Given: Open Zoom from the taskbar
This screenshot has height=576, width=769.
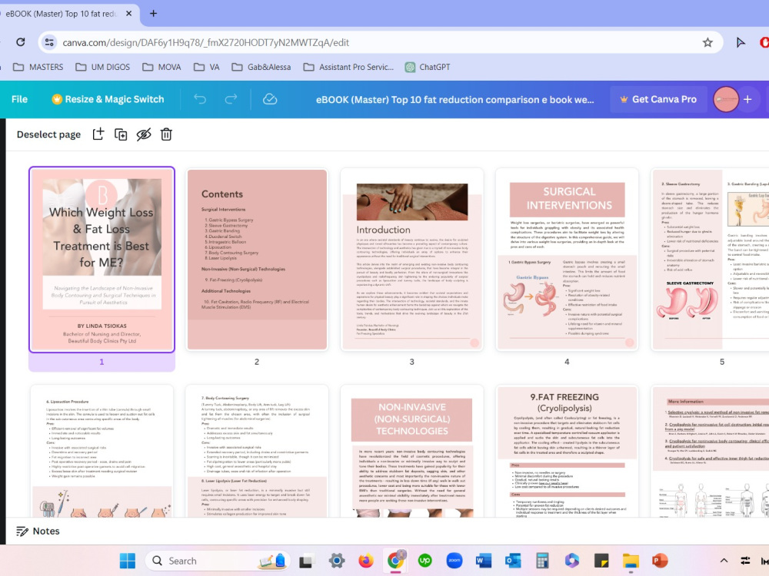Looking at the screenshot, I should tap(454, 561).
